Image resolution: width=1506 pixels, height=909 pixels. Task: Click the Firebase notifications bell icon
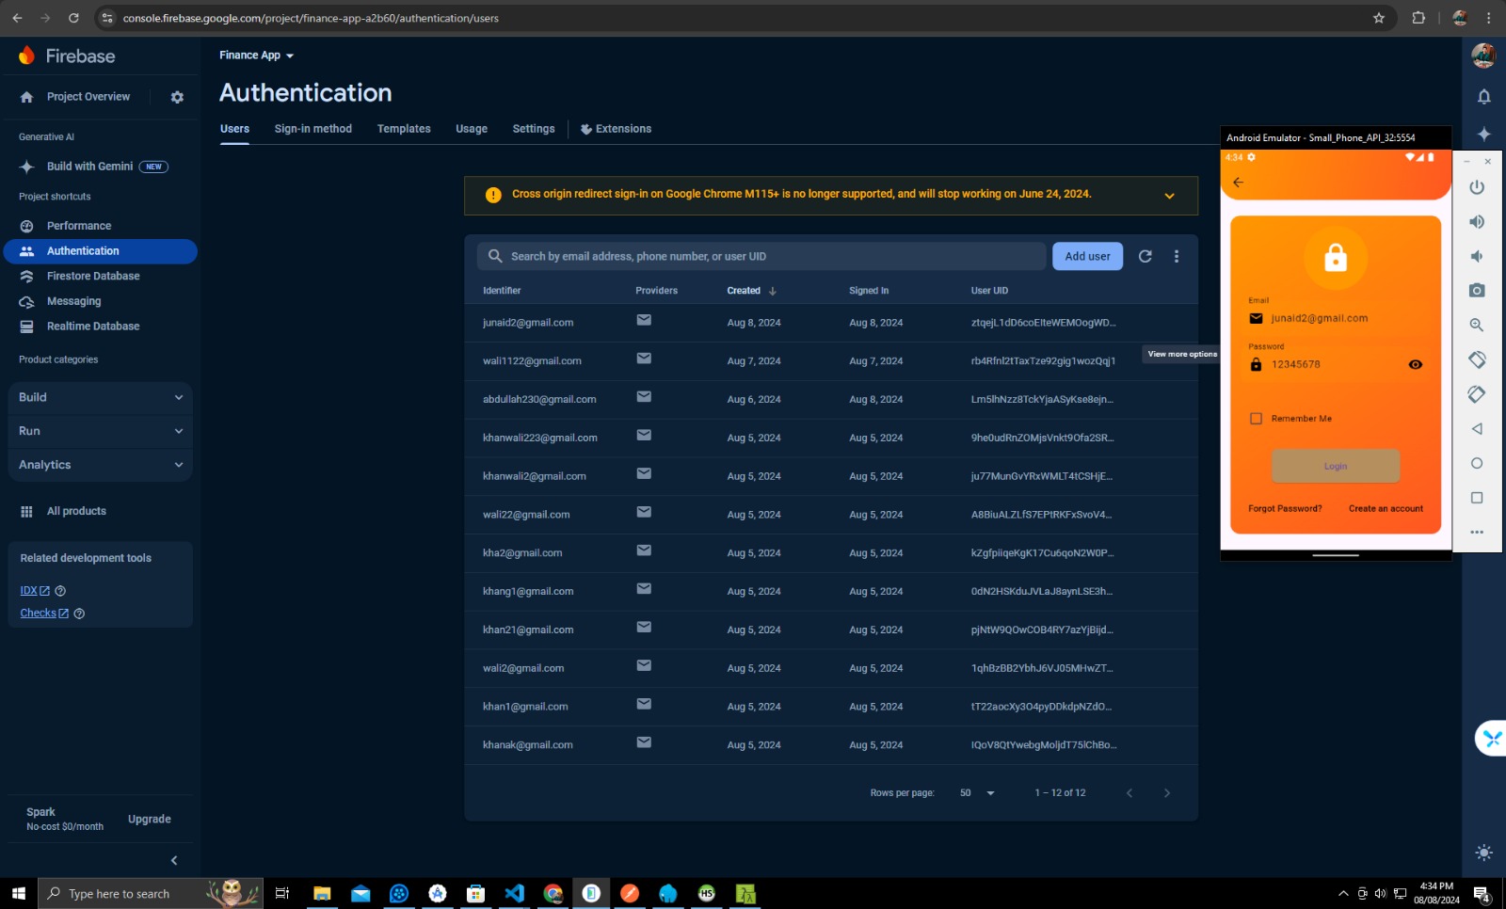[x=1483, y=97]
